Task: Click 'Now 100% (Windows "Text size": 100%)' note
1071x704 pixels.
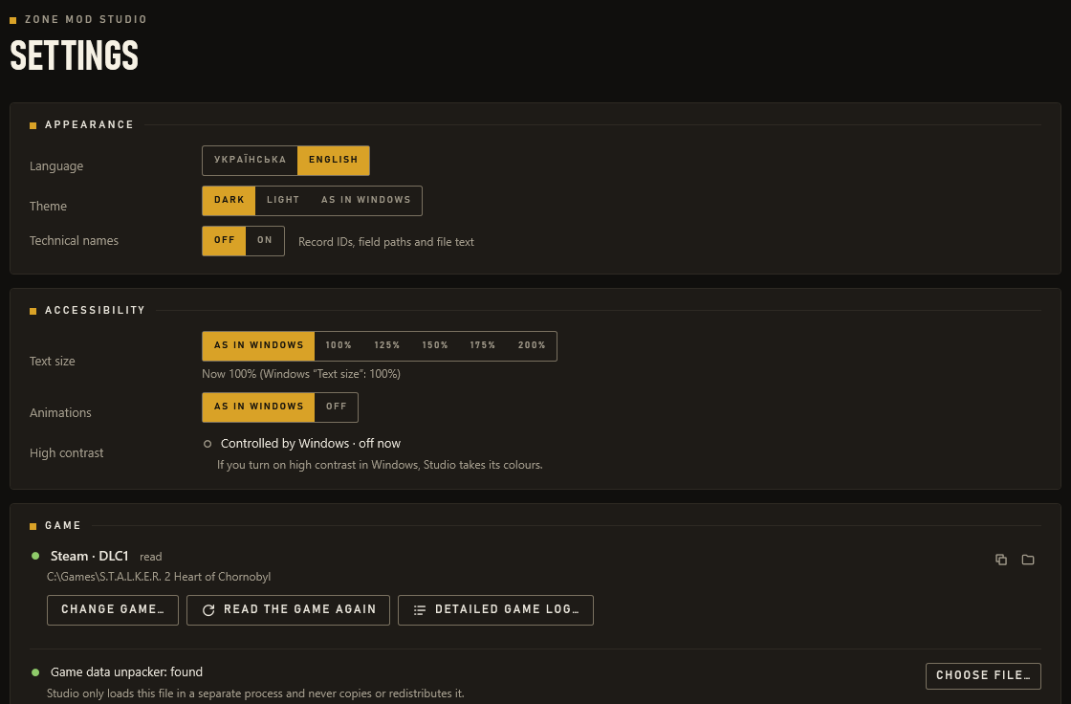Action: coord(301,374)
